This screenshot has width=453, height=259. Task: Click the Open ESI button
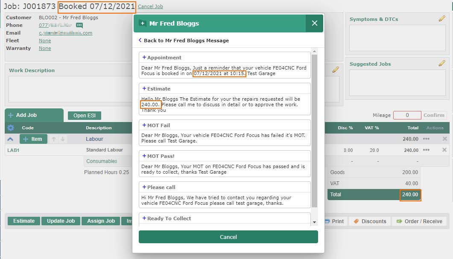click(x=85, y=116)
